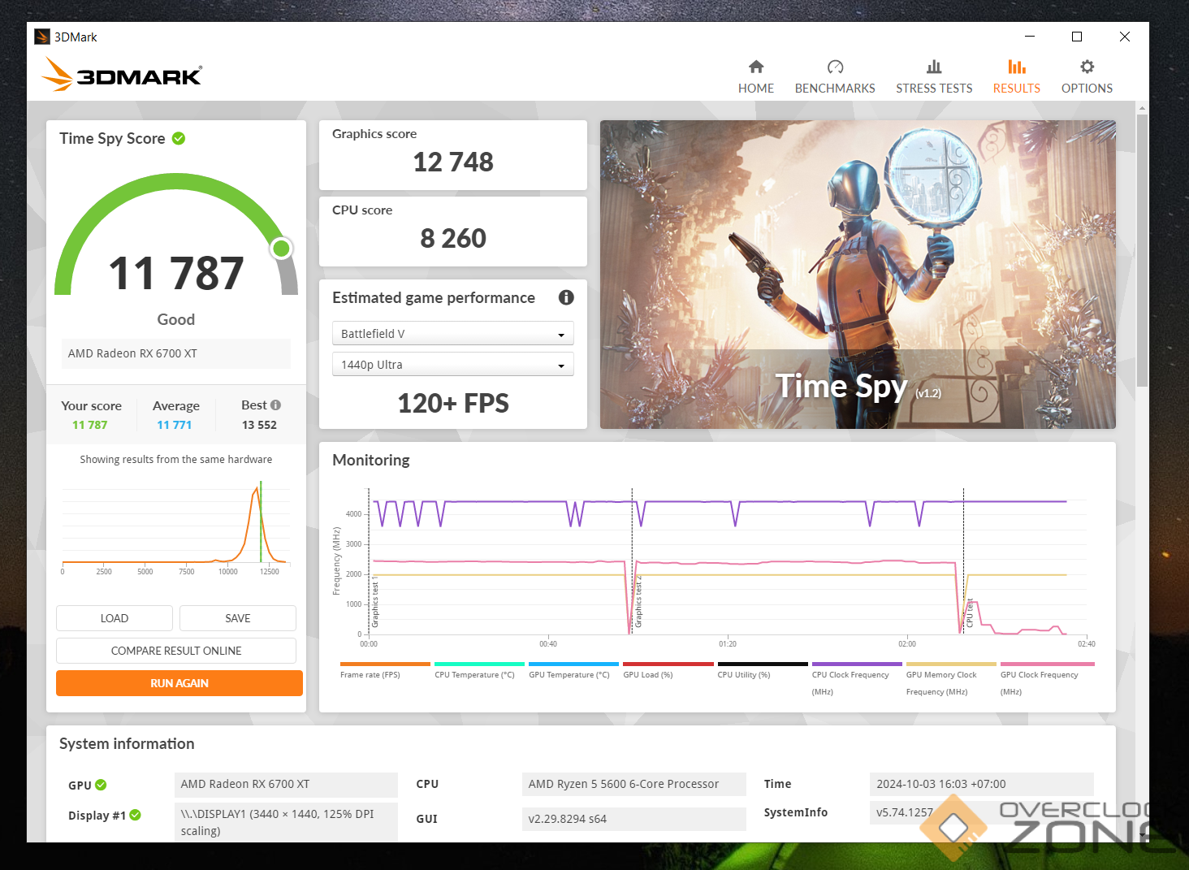Viewport: 1189px width, 870px height.
Task: Toggle the CPU Temperature legend
Action: coord(479,671)
